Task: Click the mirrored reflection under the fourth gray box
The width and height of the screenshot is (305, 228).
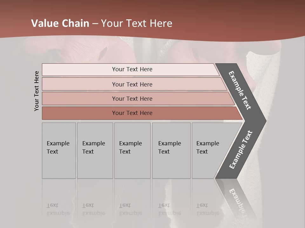Action: (171, 203)
